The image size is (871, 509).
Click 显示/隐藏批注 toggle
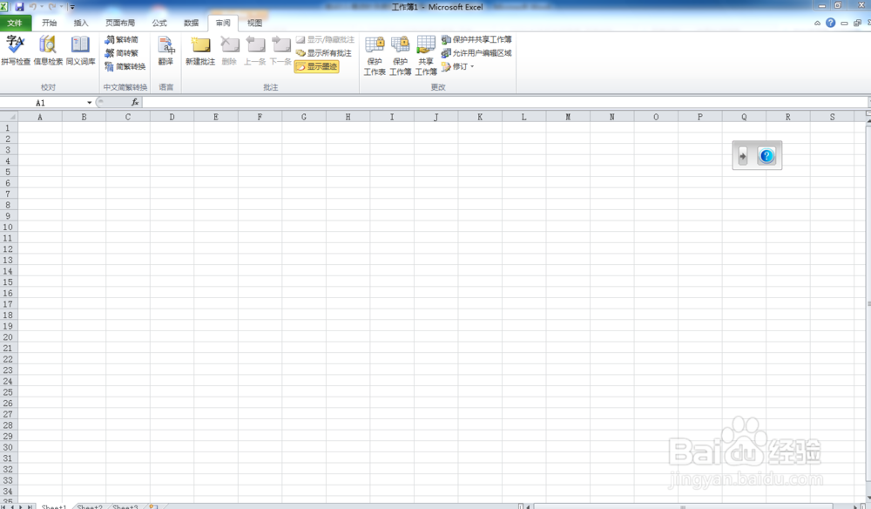point(325,39)
